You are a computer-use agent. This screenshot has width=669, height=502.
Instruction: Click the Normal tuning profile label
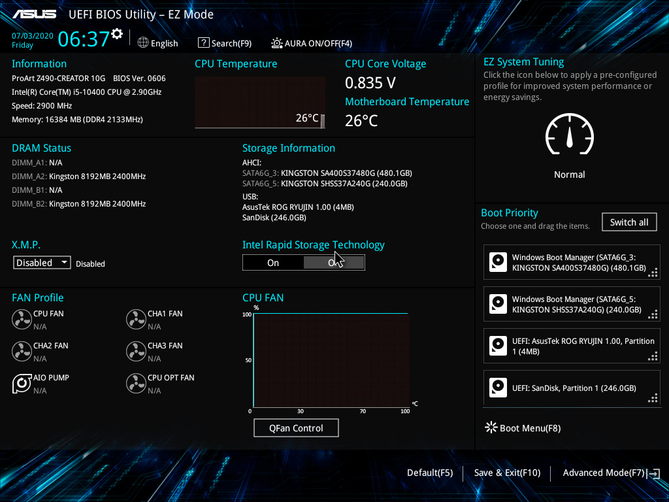click(569, 174)
